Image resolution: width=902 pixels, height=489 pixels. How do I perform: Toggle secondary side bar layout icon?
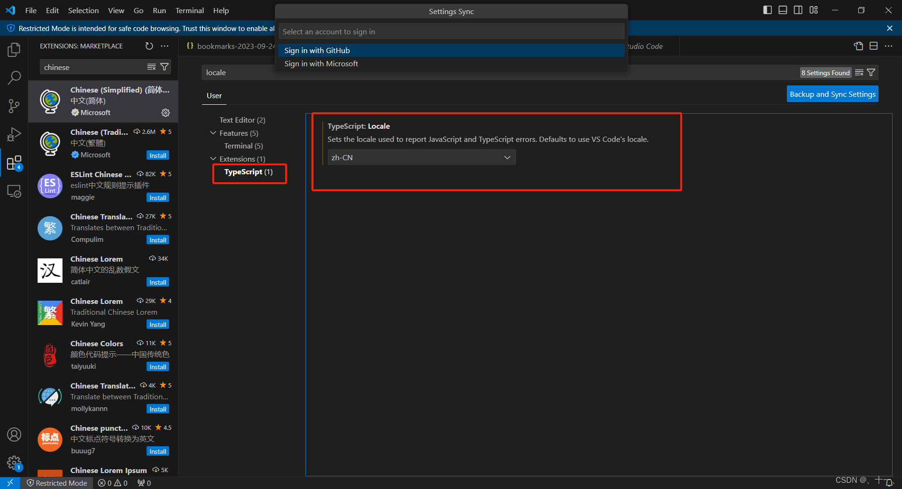(798, 10)
